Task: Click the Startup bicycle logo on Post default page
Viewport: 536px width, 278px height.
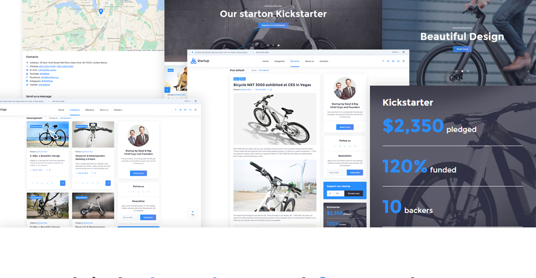Action: tap(193, 61)
